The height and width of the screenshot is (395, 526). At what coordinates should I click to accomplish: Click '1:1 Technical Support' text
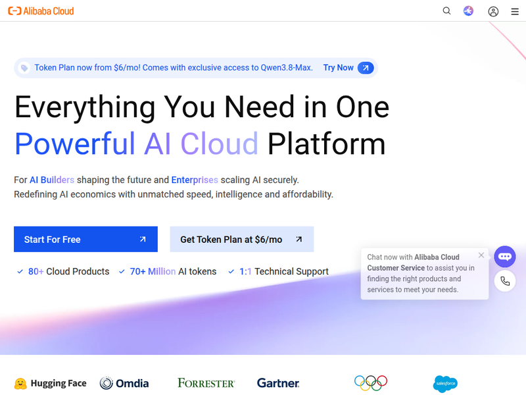(284, 271)
